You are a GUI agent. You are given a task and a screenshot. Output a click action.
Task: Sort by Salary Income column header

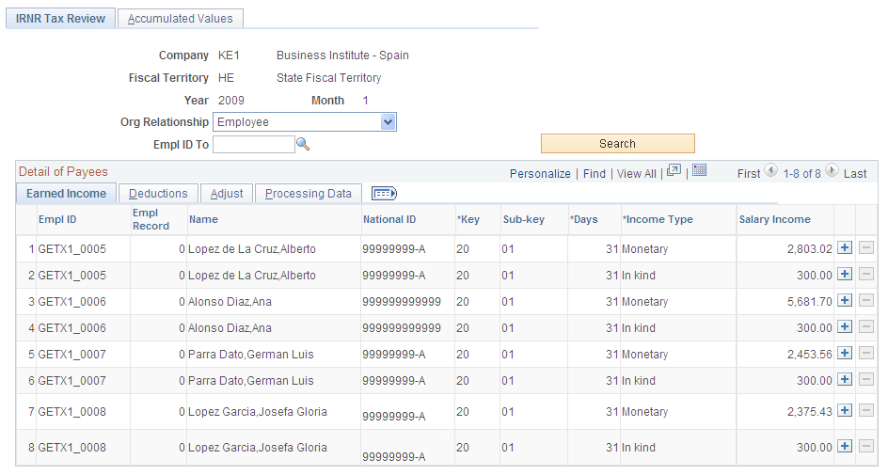[x=775, y=220]
